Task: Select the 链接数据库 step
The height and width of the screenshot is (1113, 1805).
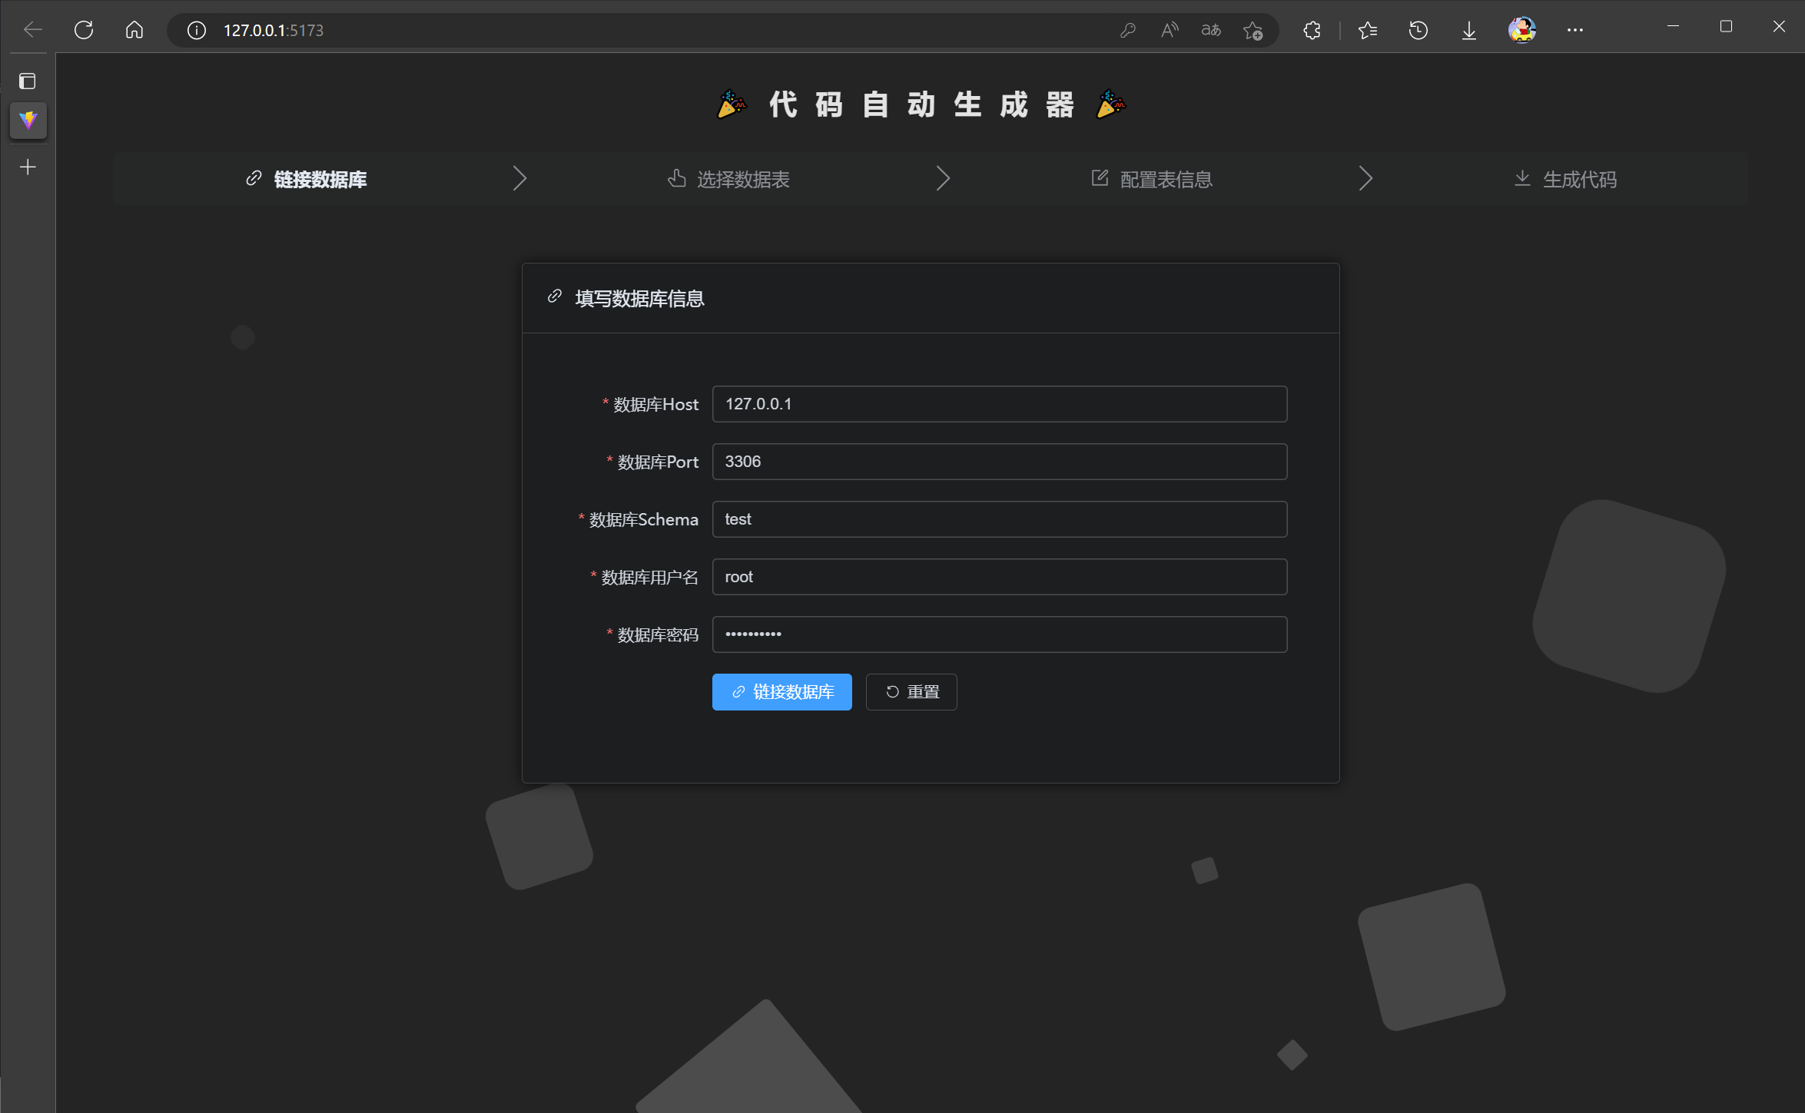Action: [306, 179]
